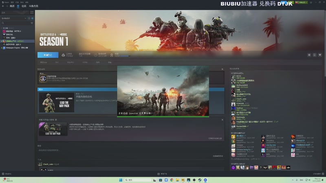Click the cloud status icon
The height and width of the screenshot is (183, 326).
point(63,55)
